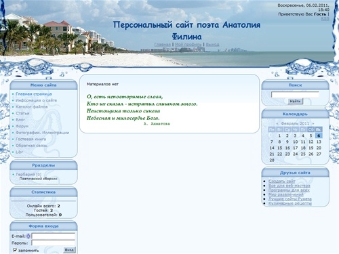Open "Все для веб-мастера" link
The height and width of the screenshot is (254, 339).
289,186
